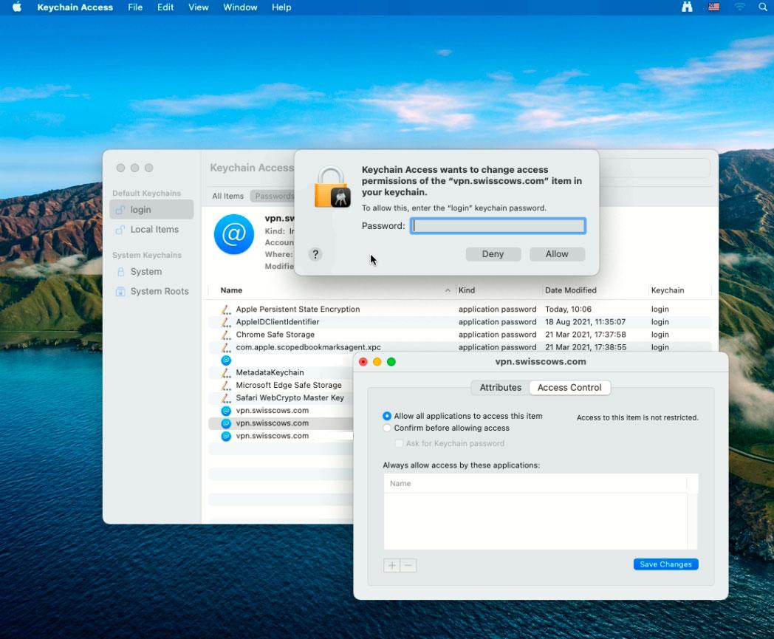Image resolution: width=774 pixels, height=639 pixels.
Task: Select the All Items category tab
Action: (x=228, y=196)
